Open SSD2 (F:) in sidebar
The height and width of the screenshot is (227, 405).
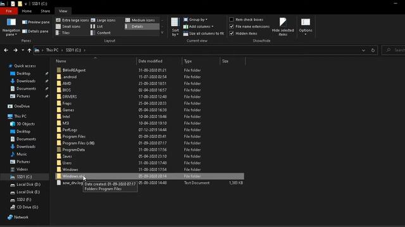(x=21, y=200)
